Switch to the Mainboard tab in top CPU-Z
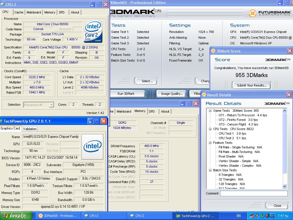This screenshot has height=220, width=293. (34, 12)
